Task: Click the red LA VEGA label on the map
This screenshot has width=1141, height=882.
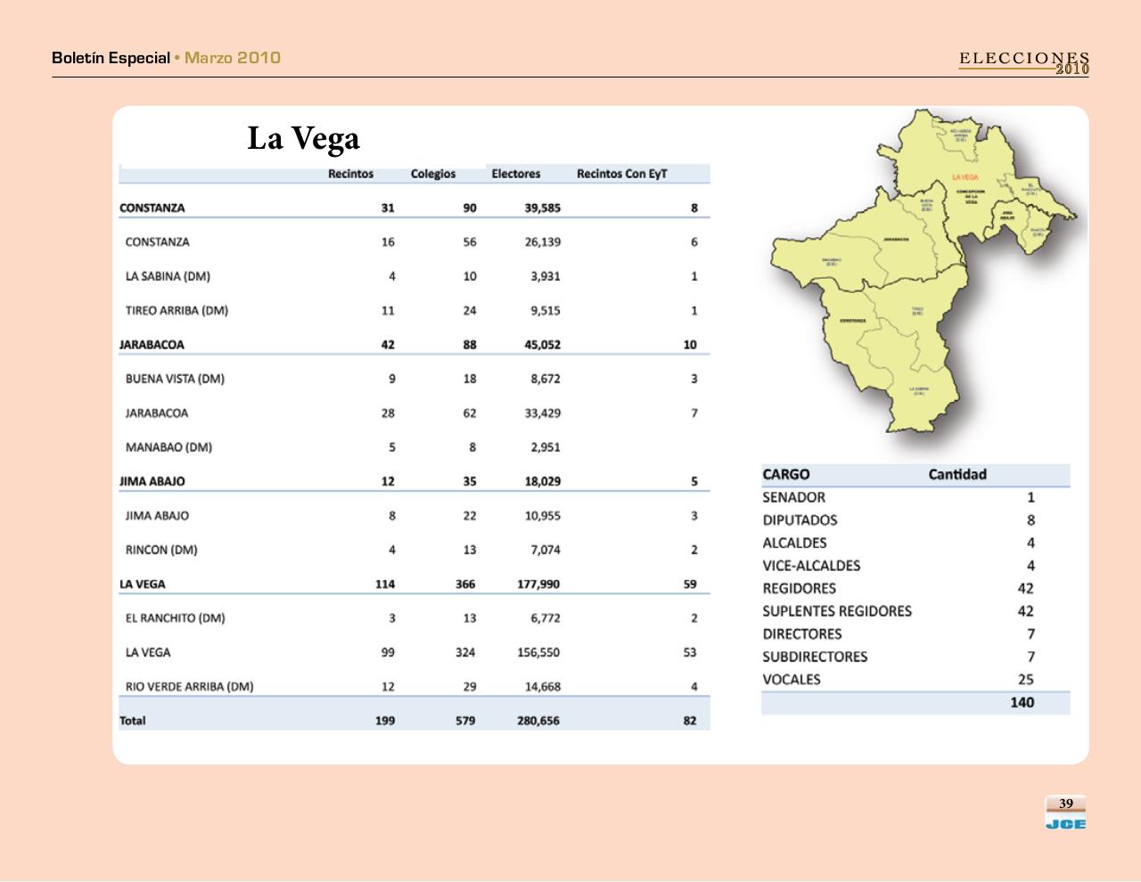Action: 965,177
